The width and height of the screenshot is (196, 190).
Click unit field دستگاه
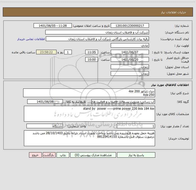45,126
